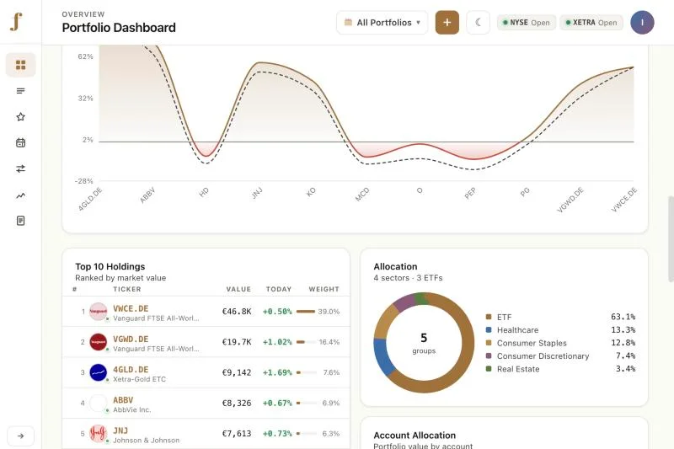Viewport: 674px width, 449px height.
Task: Click the VGWD.DE holding logo
Action: [x=98, y=342]
